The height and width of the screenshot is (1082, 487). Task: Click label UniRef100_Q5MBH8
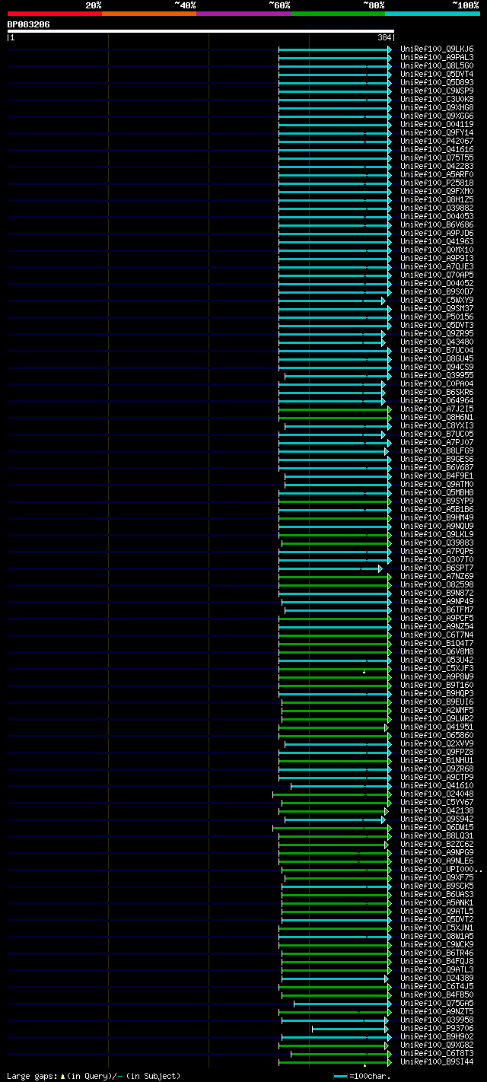pos(437,492)
